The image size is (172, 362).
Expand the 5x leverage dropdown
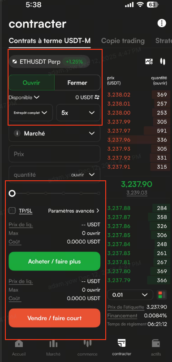coord(78,113)
